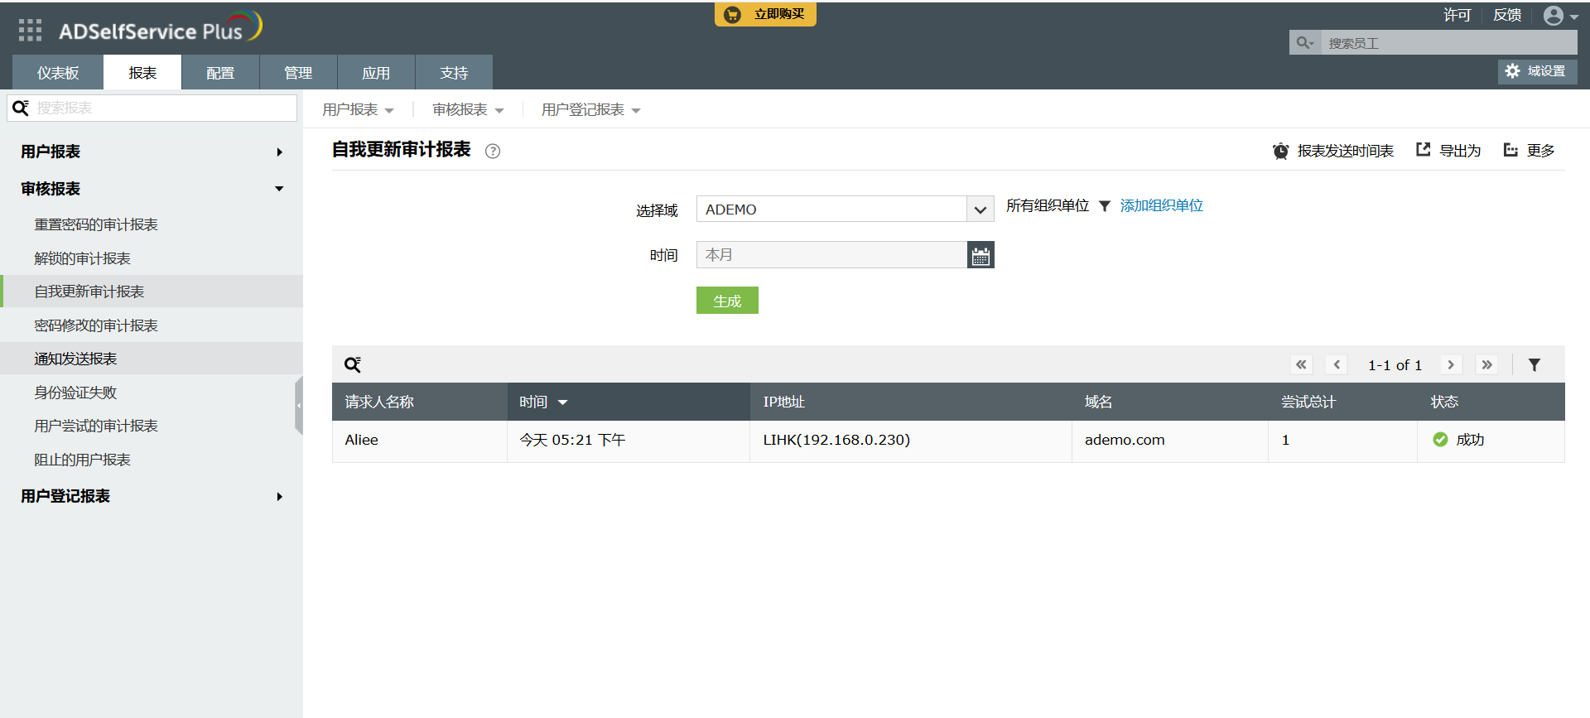The image size is (1590, 718).
Task: Open the help icon next to 自我更新审计报表
Action: 493,151
